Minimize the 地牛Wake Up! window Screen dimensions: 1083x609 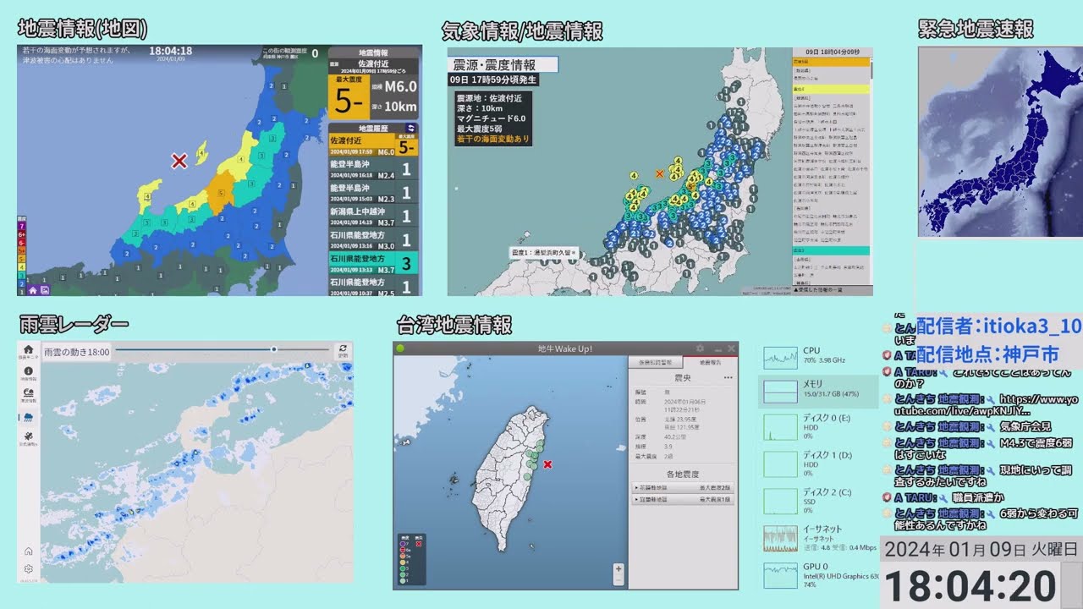pos(717,349)
